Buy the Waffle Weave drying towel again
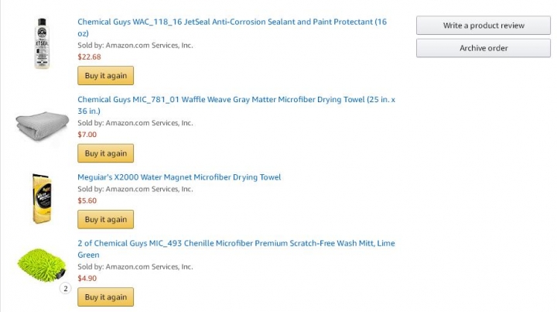557x312 pixels. click(105, 153)
